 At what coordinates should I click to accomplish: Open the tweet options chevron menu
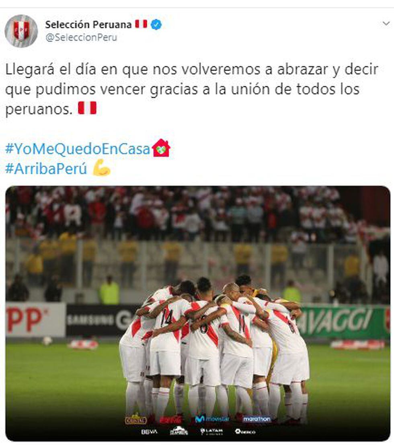(386, 24)
